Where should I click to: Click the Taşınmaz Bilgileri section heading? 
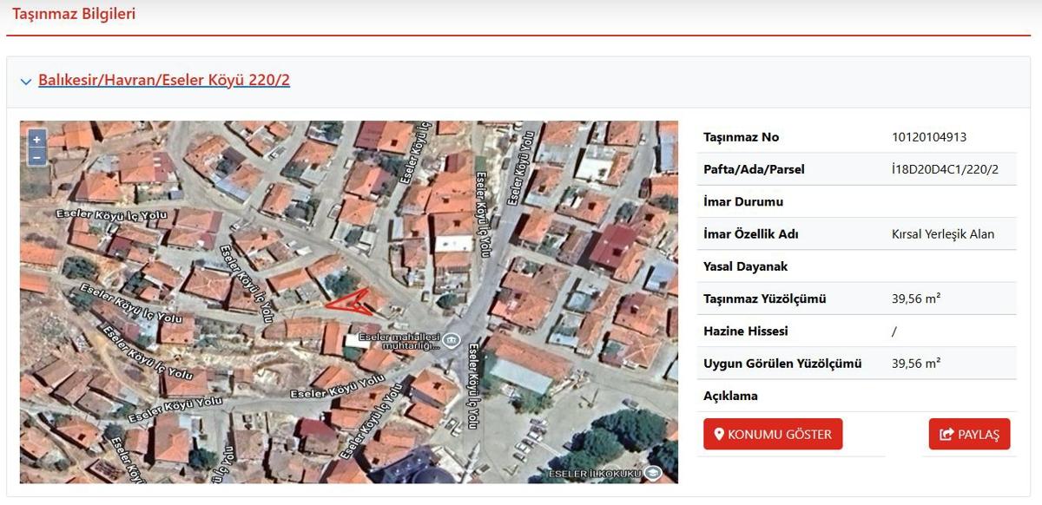pos(74,14)
